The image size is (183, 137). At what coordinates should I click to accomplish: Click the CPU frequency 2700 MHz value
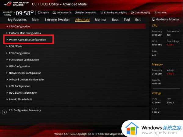[157, 35]
